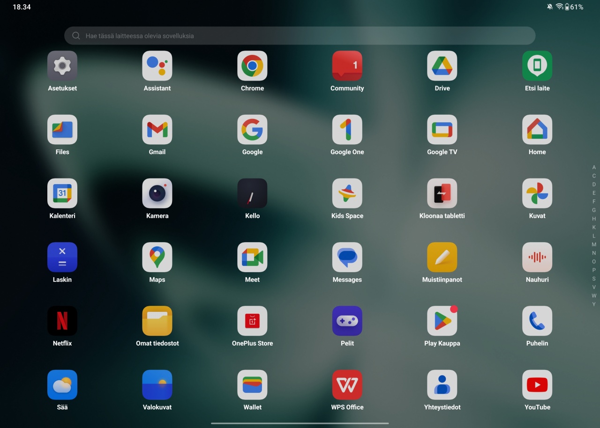Open the Nauhuri recorder app

tap(537, 257)
